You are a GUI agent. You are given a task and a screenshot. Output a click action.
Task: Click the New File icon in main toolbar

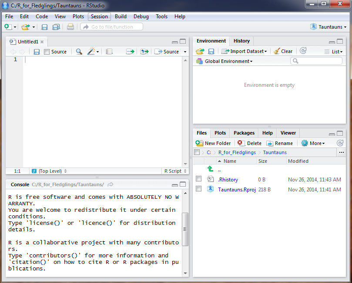pyautogui.click(x=8, y=27)
